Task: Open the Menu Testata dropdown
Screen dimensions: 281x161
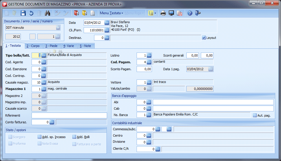Action: tap(111, 13)
